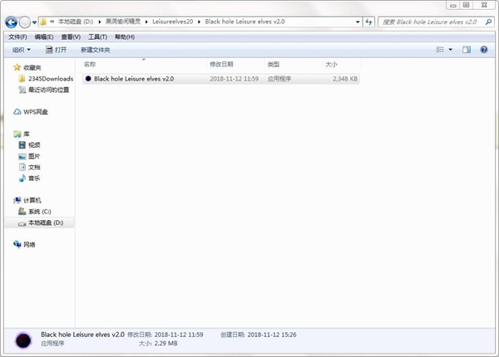Expand the address bar history dropdown
This screenshot has height=357, width=499.
358,22
